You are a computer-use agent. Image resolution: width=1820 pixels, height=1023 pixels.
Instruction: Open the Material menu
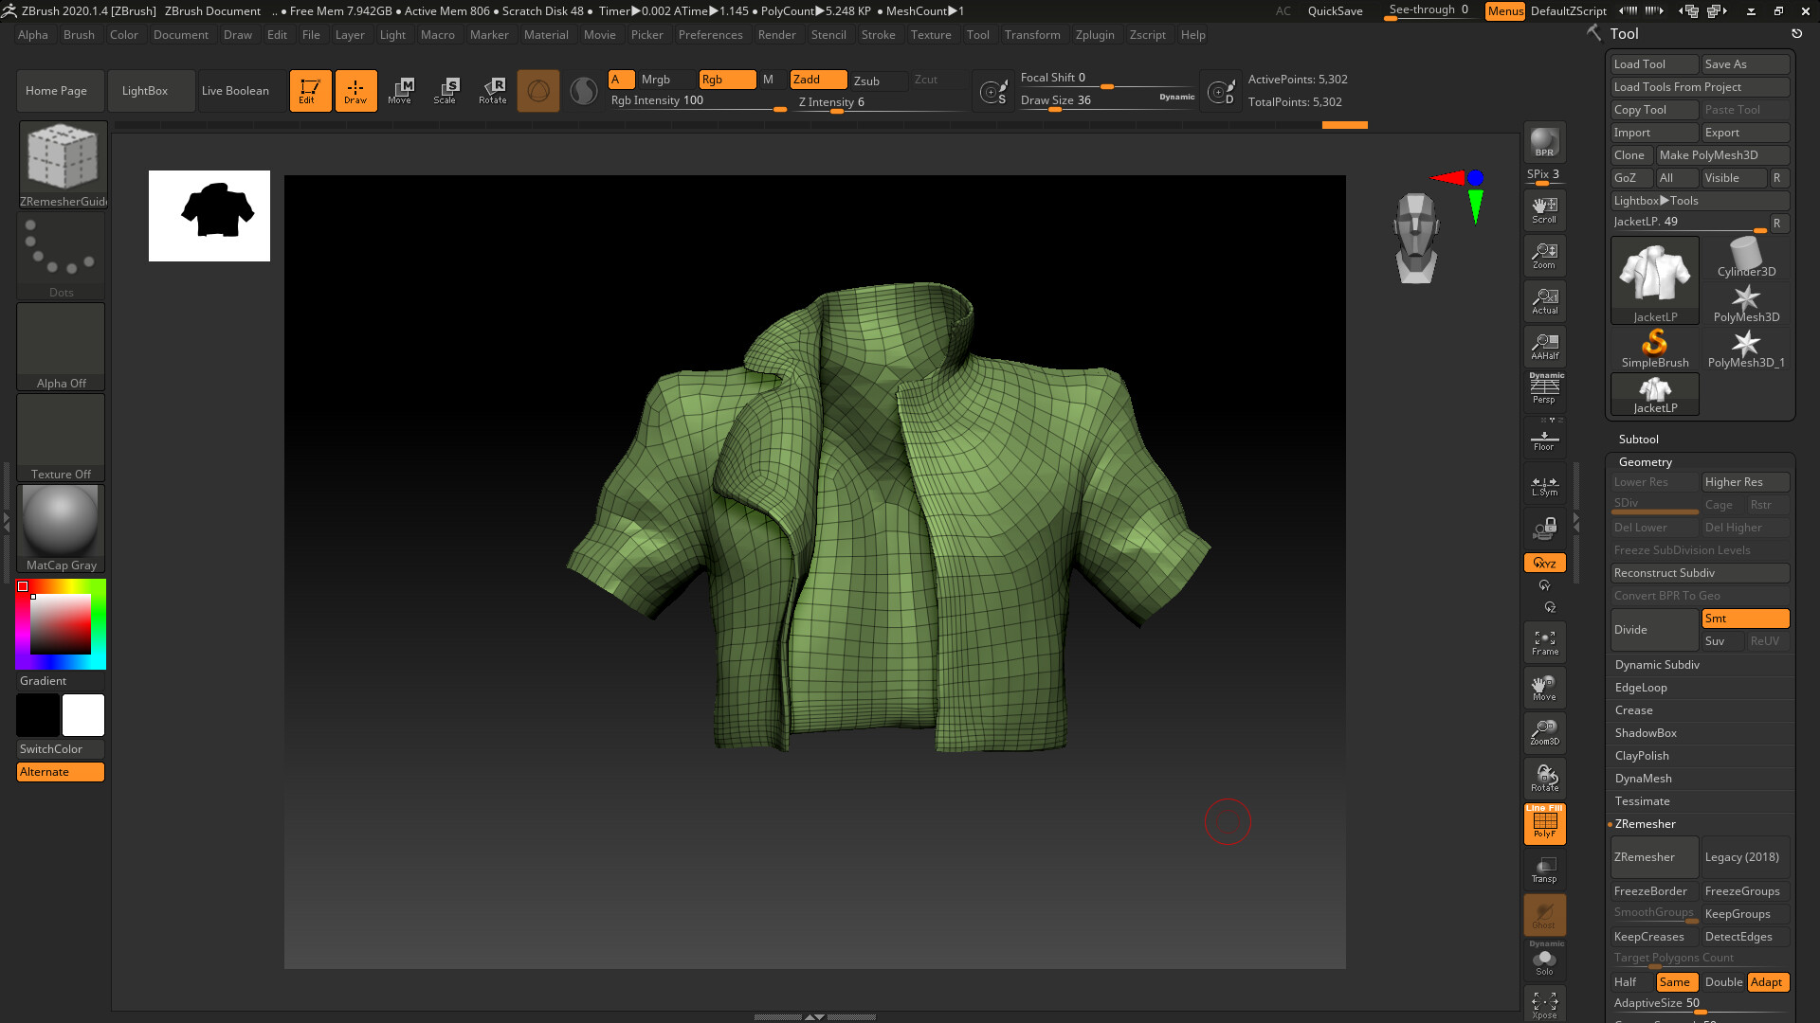(x=546, y=35)
